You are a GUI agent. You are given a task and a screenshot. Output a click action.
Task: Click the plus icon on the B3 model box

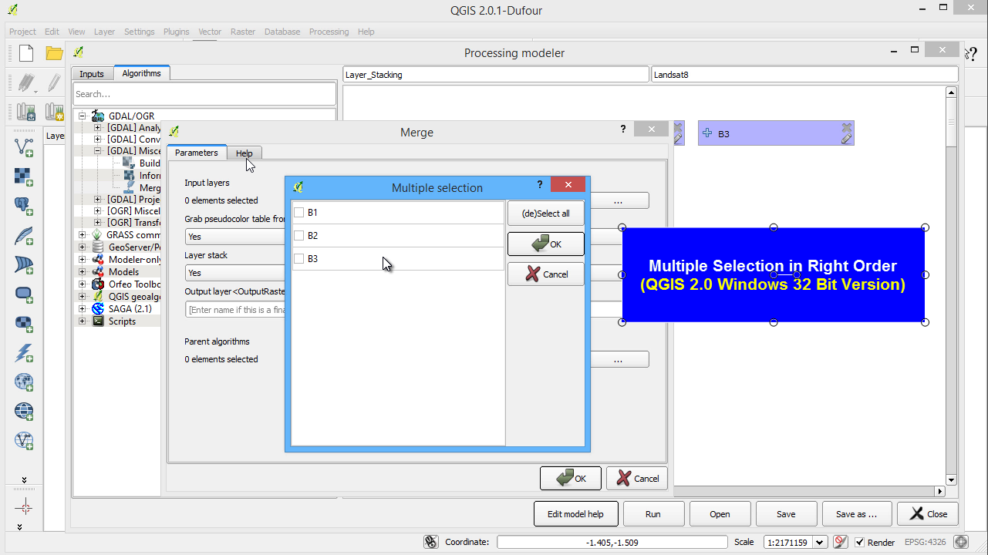click(708, 133)
